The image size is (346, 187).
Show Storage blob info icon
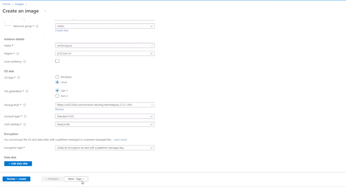(25, 105)
